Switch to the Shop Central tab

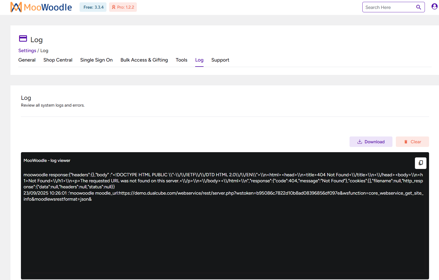pyautogui.click(x=58, y=60)
